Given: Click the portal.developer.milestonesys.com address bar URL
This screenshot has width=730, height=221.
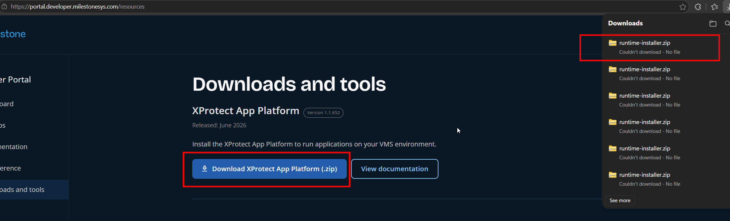Looking at the screenshot, I should (x=77, y=7).
